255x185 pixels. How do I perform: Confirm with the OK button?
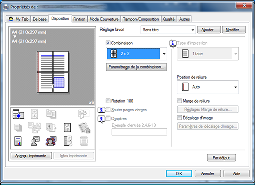pyautogui.click(x=179, y=173)
